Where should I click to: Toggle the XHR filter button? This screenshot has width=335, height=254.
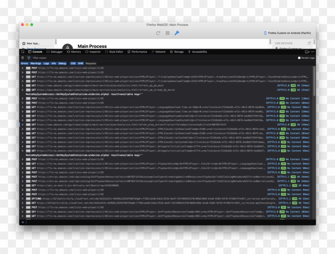tap(80, 63)
